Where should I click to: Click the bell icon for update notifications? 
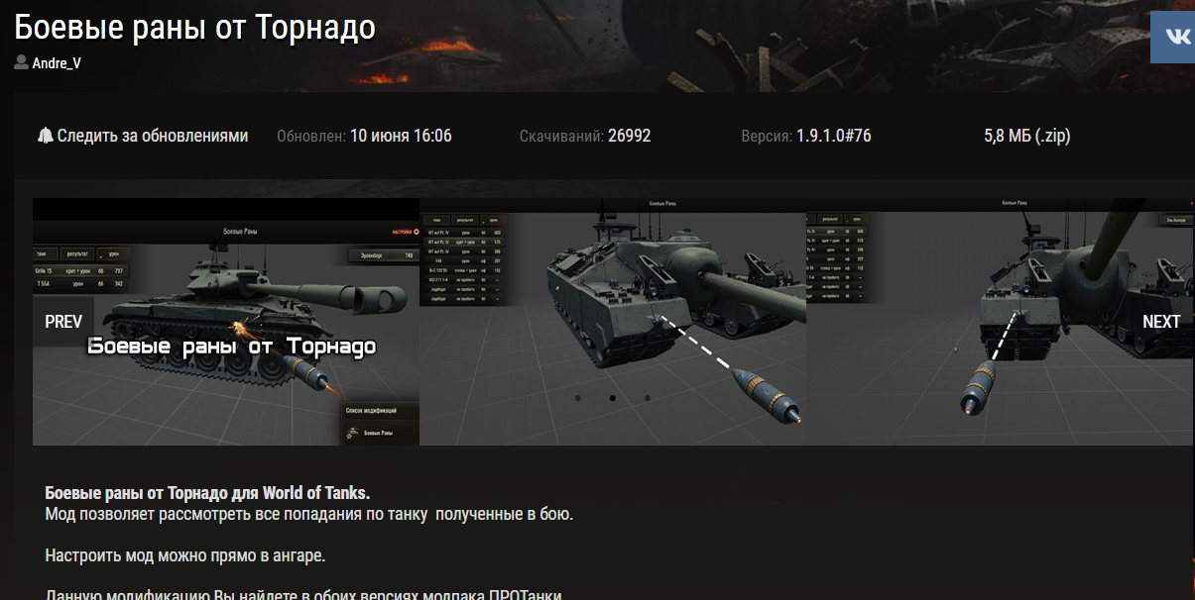pos(45,136)
